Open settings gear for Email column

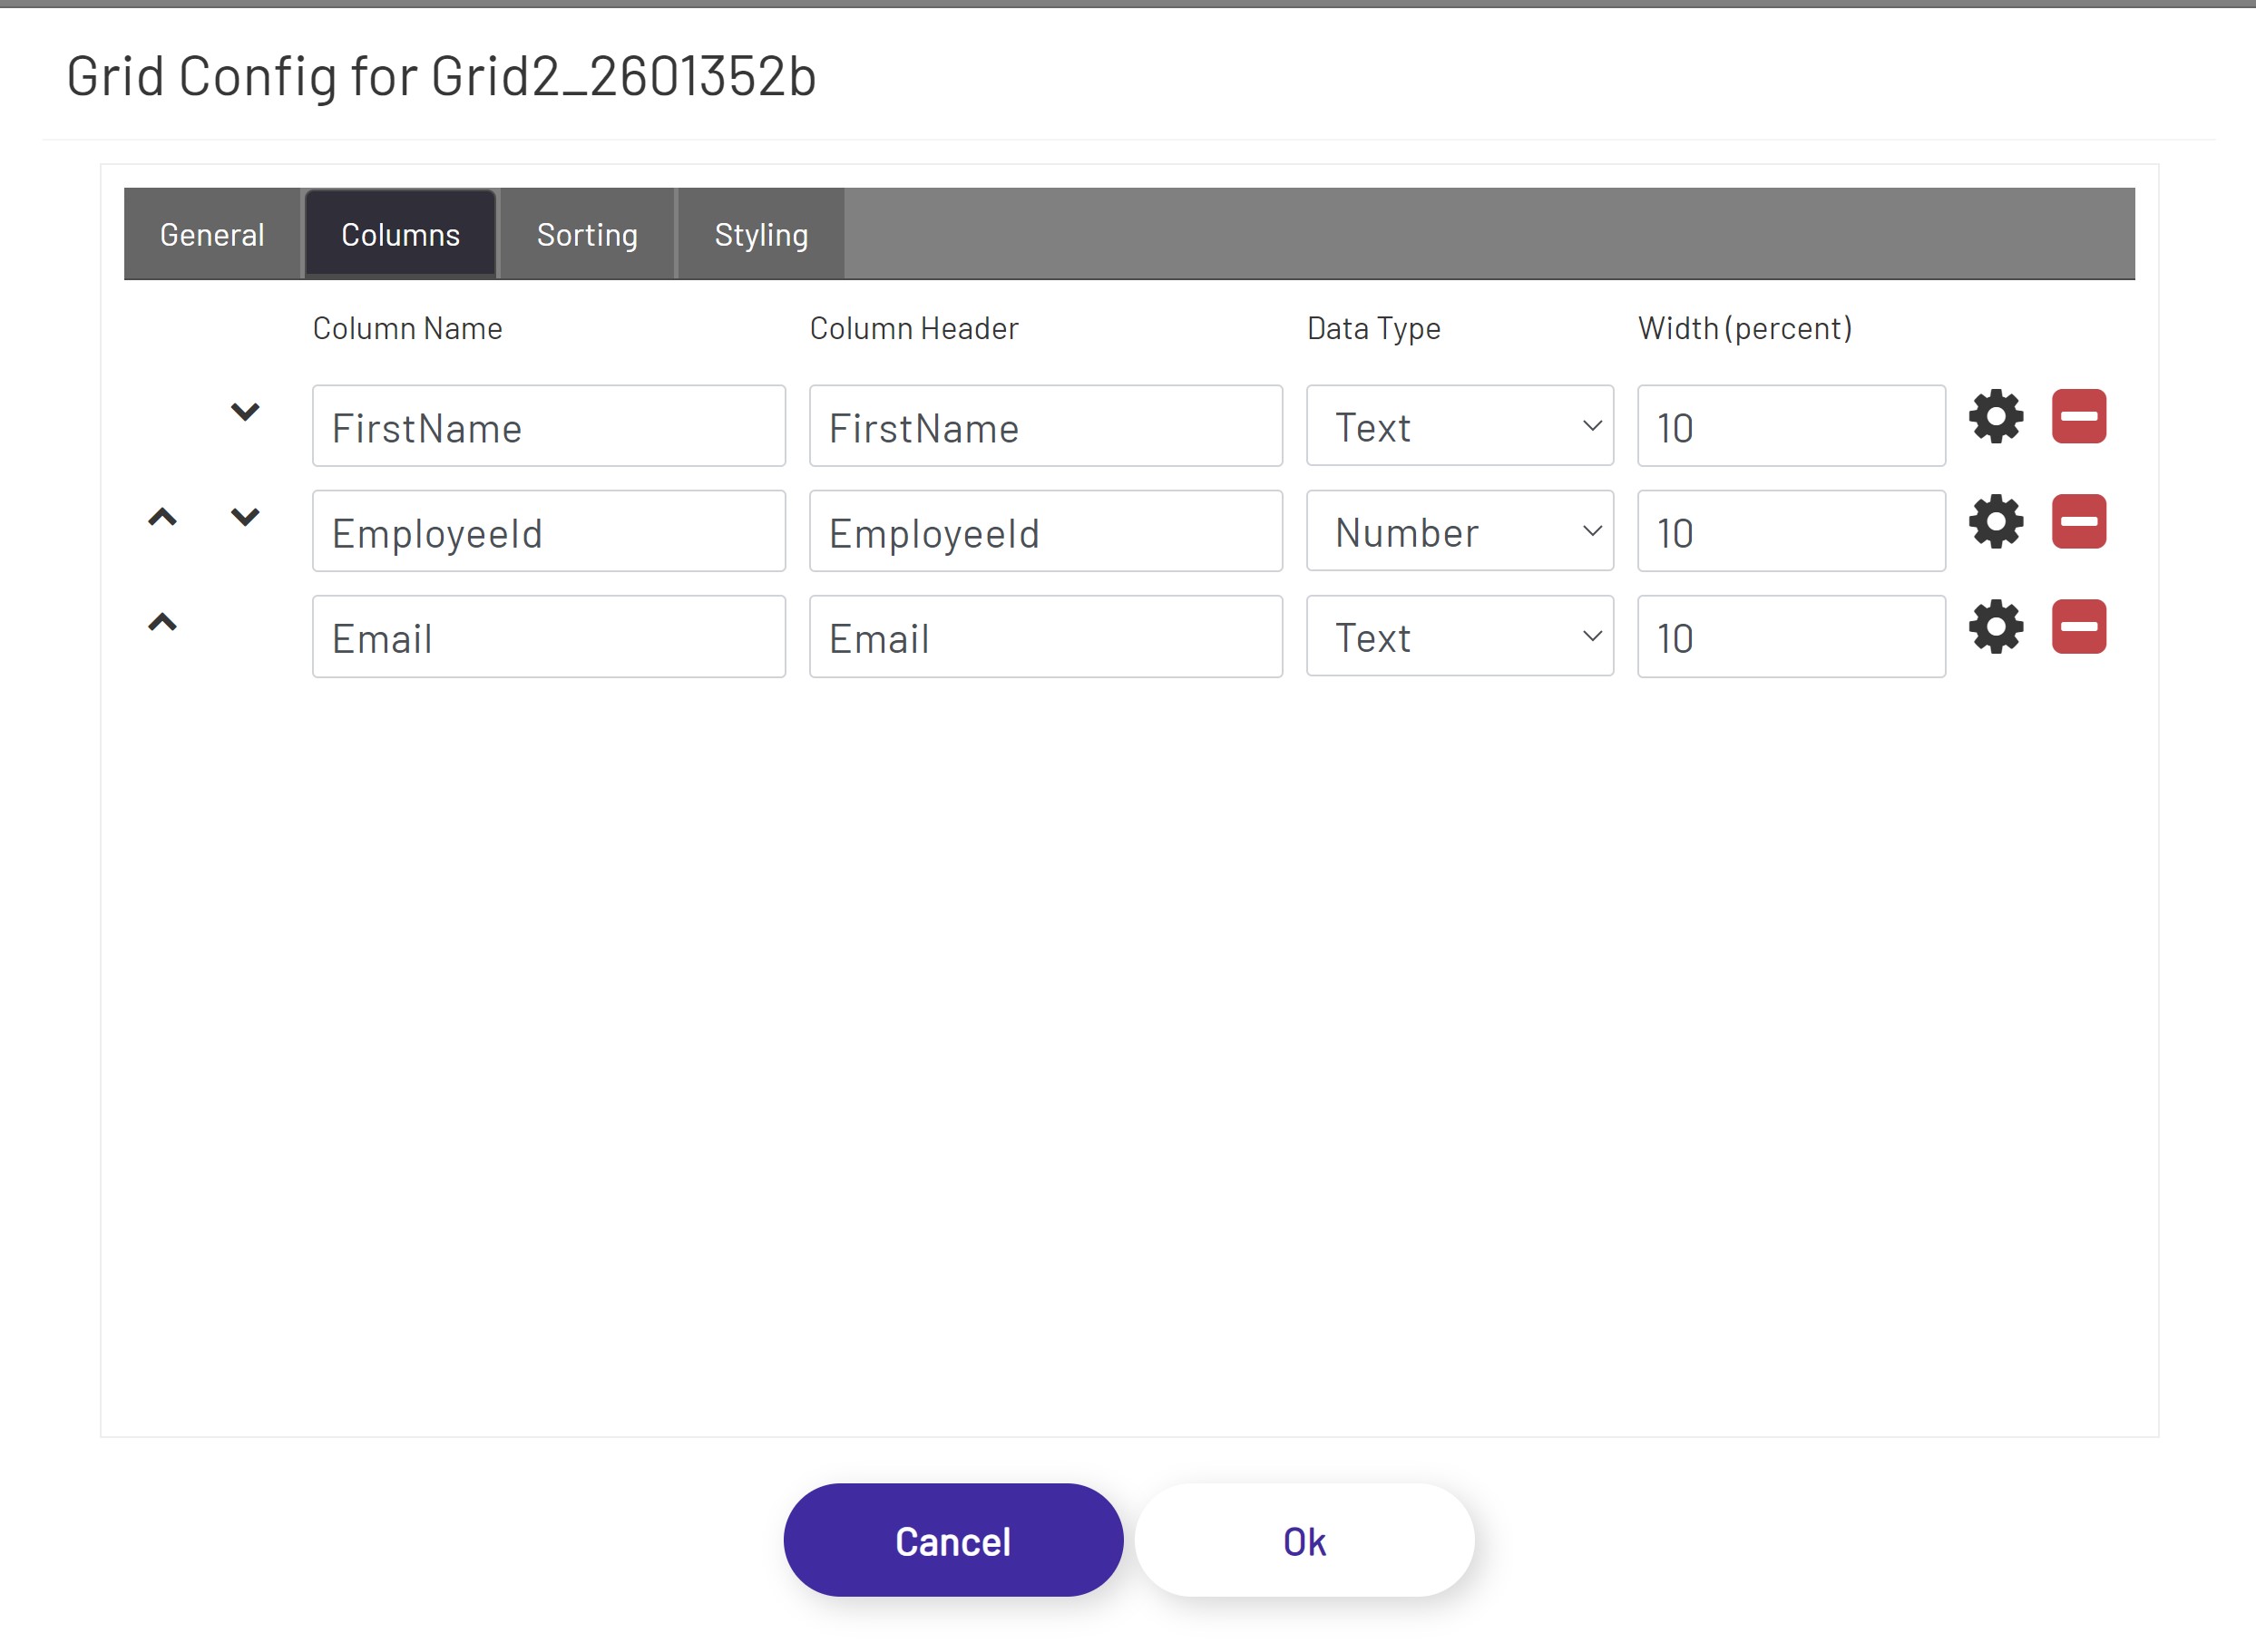pyautogui.click(x=1995, y=627)
